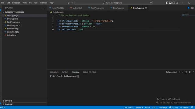Open Explorer views and more actions
Screen dimensions: 195x109
[44, 8]
